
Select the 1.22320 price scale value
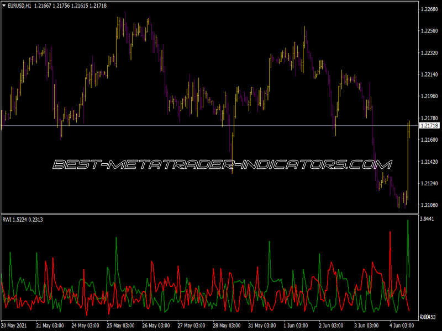click(x=429, y=52)
